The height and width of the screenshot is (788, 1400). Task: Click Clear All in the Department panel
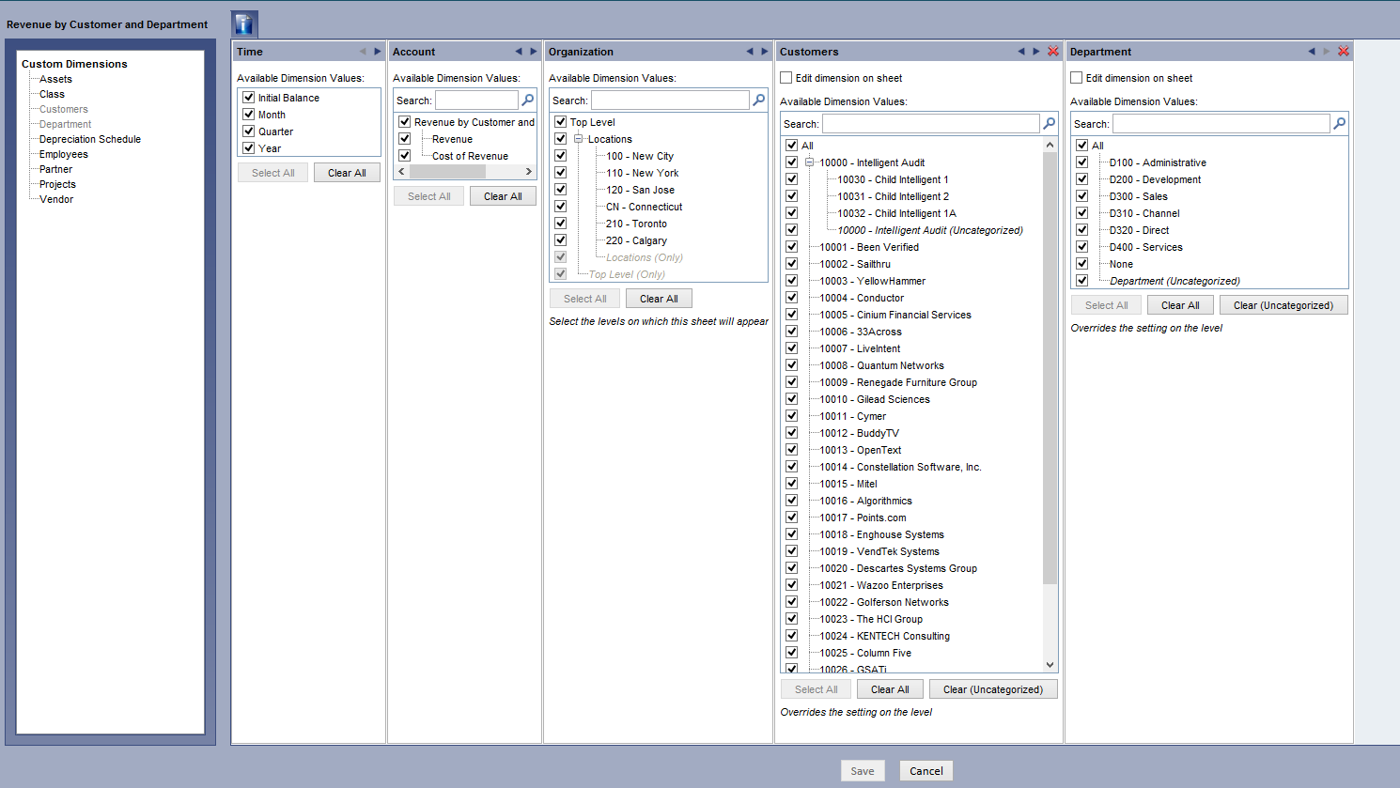[1180, 305]
